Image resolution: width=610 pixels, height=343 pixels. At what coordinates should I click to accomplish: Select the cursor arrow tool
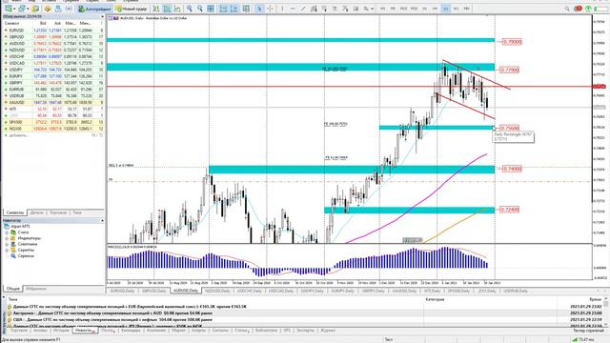coord(259,9)
